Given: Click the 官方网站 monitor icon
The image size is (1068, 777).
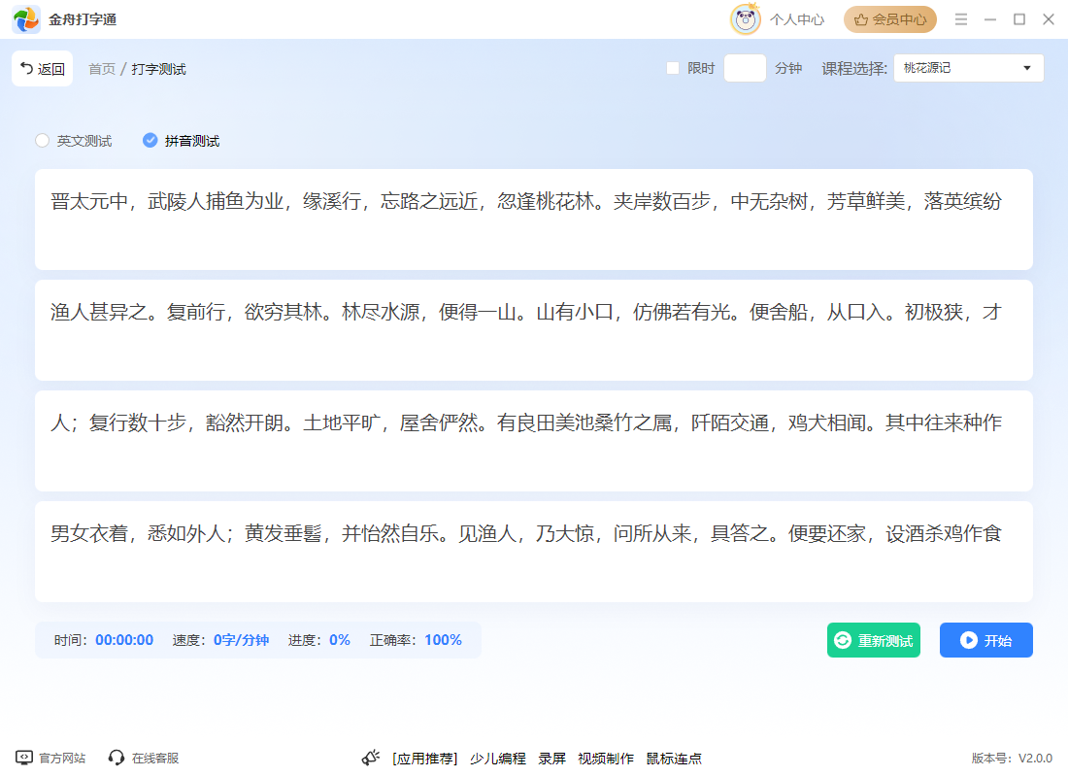Looking at the screenshot, I should point(24,758).
